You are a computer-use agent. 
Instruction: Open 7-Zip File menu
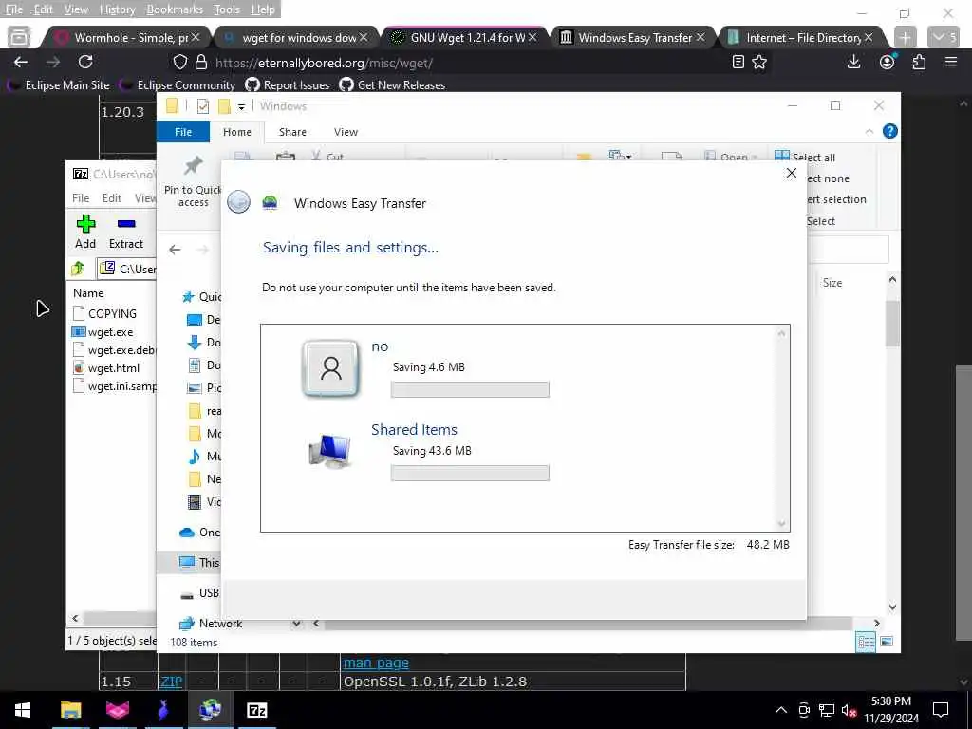click(x=81, y=197)
